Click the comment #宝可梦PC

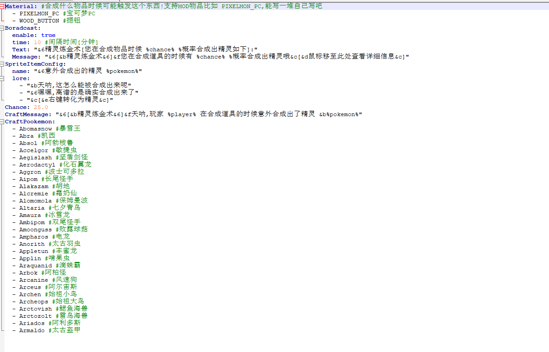(x=79, y=14)
